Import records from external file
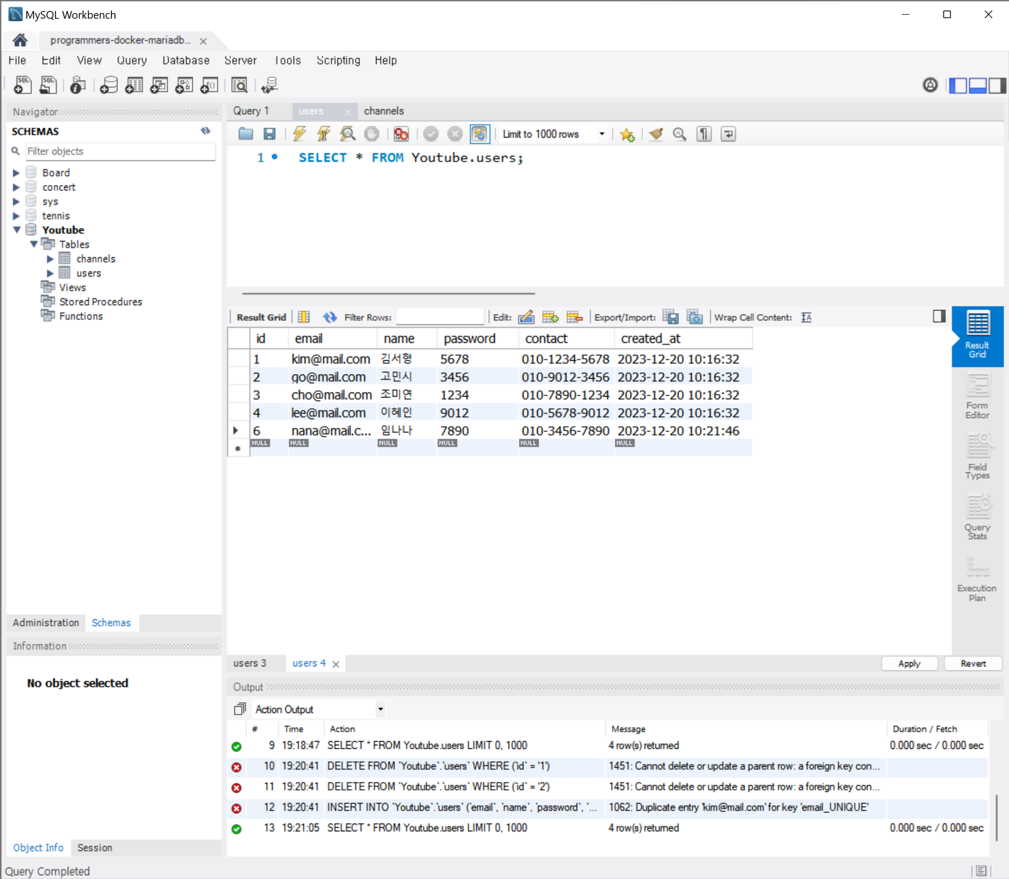Screen dimensions: 1009x879 click(x=695, y=317)
